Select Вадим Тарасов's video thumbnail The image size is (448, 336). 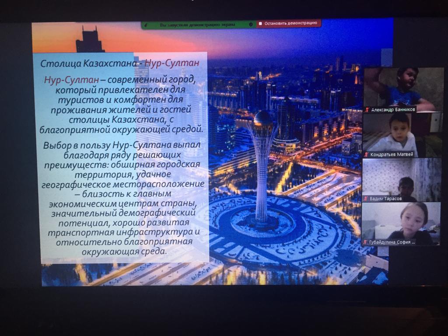click(400, 177)
